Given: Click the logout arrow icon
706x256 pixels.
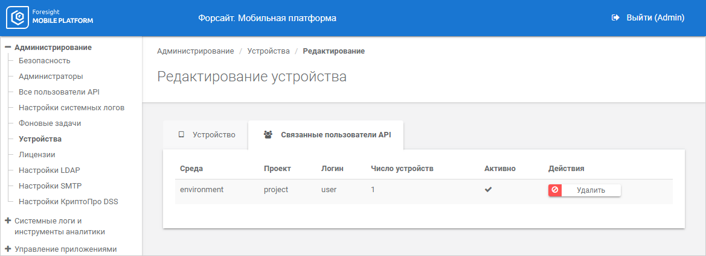Looking at the screenshot, I should point(616,18).
